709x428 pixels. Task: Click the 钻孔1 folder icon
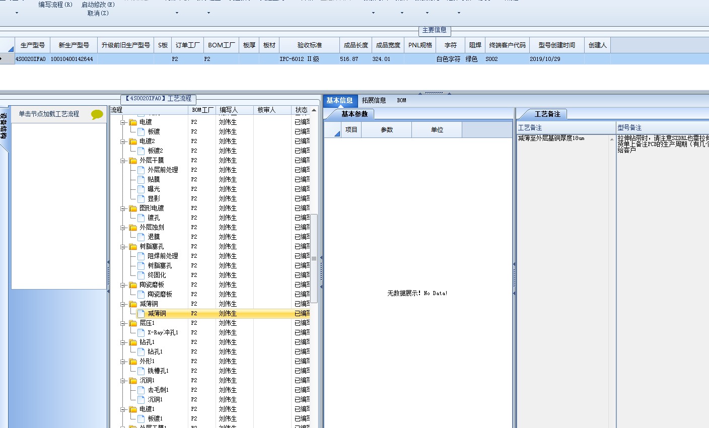click(133, 342)
